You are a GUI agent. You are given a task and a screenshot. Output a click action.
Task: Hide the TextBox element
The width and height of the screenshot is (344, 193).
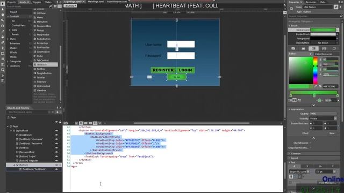[56, 148]
